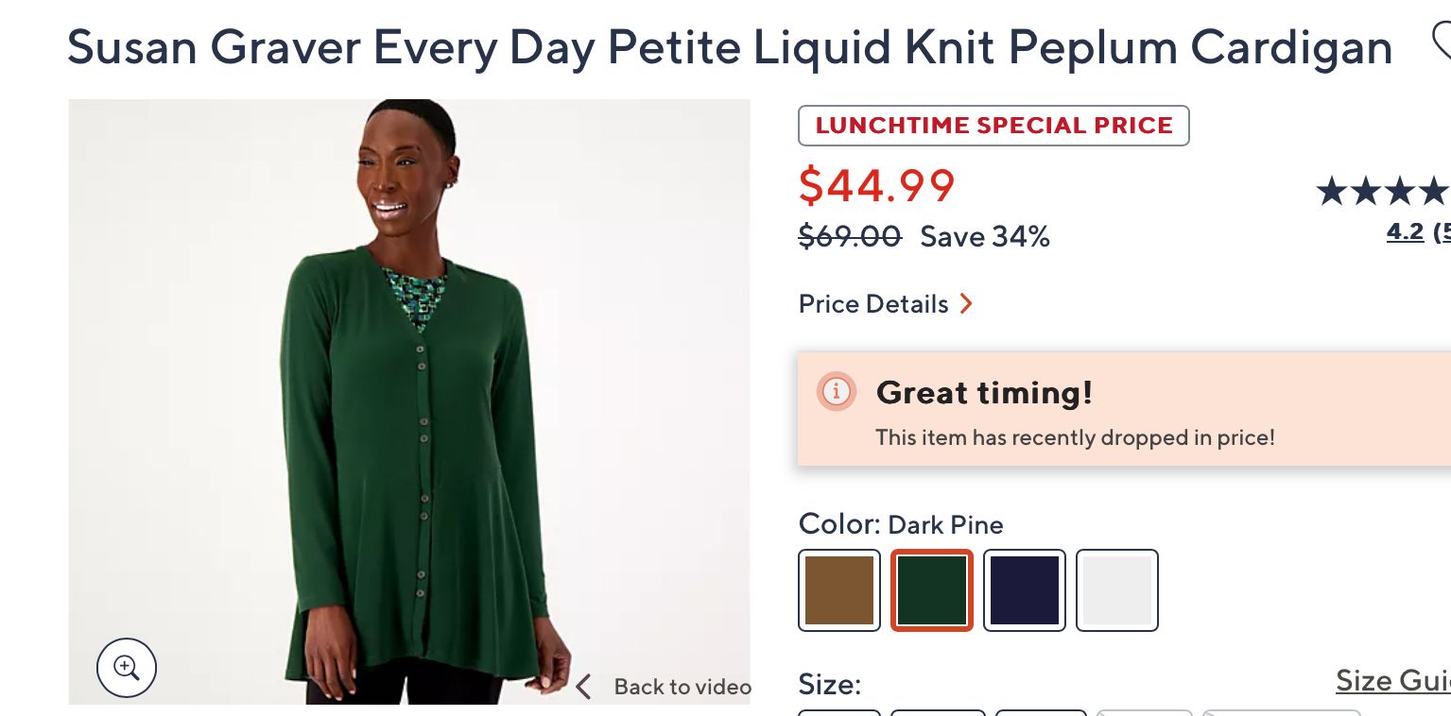The height and width of the screenshot is (716, 1451).
Task: Click the magnifier zoom icon on product image
Action: (127, 668)
